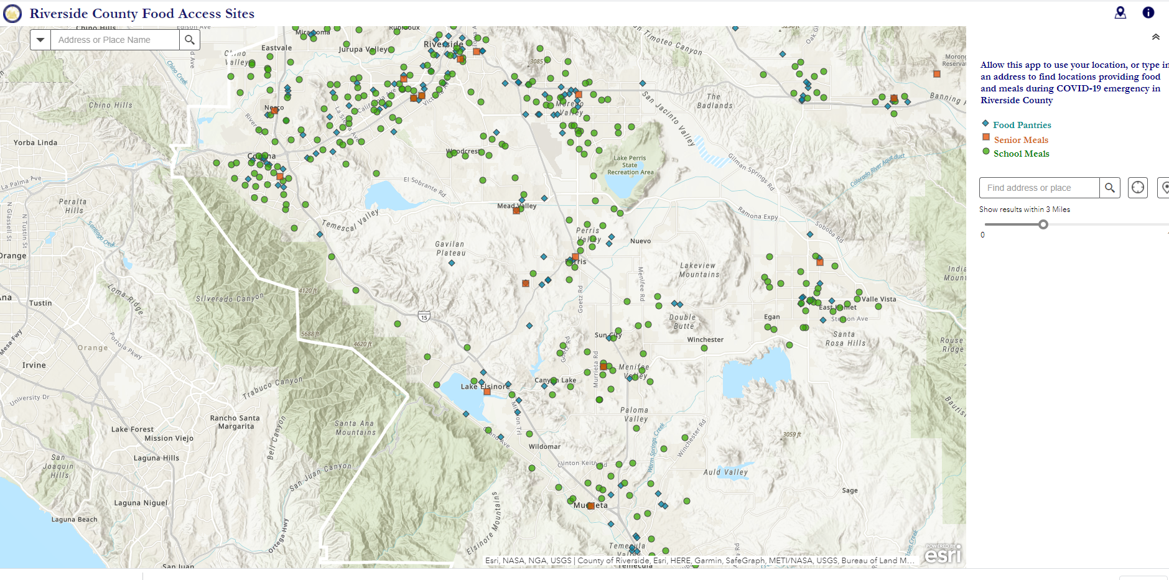The width and height of the screenshot is (1169, 580).
Task: Click the Senior Meals legend label
Action: pyautogui.click(x=1021, y=140)
